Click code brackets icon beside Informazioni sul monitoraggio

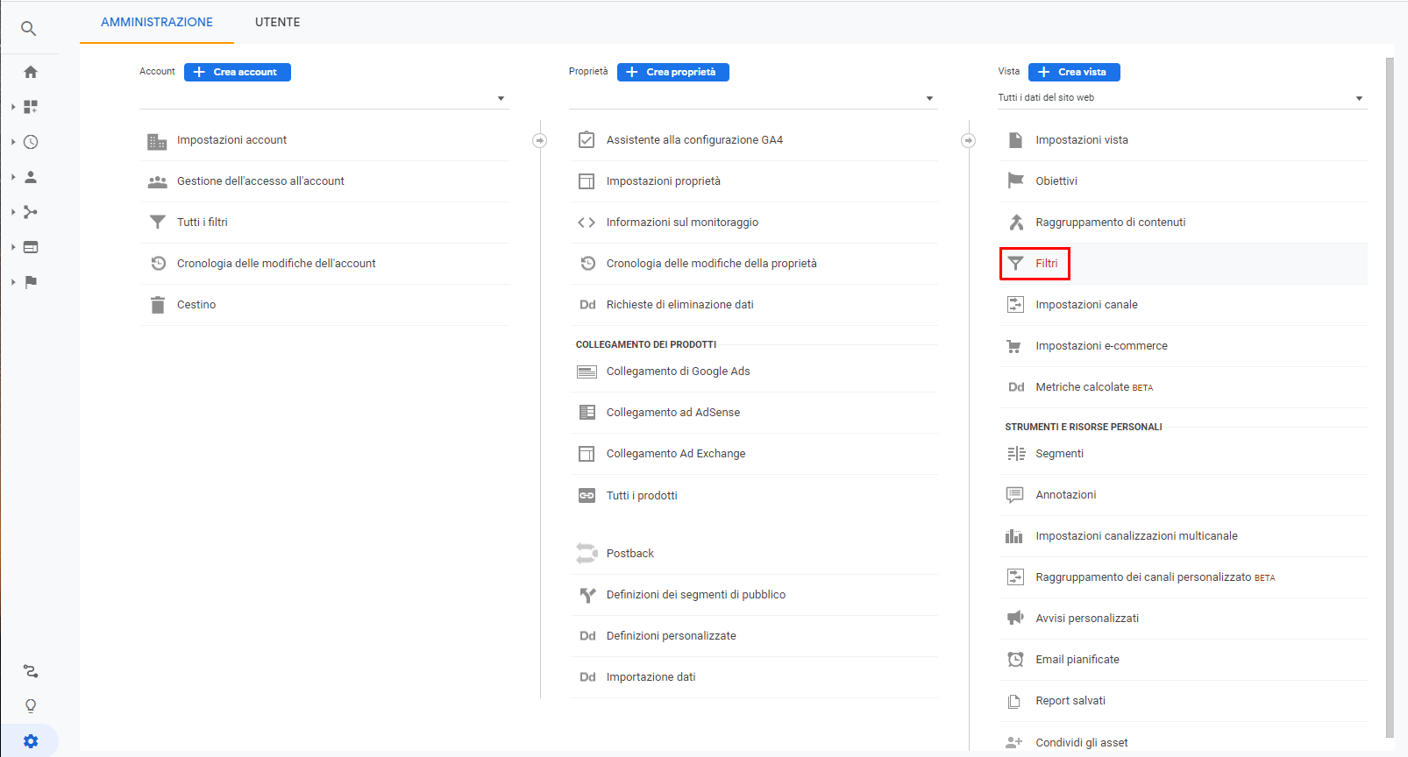coord(587,223)
